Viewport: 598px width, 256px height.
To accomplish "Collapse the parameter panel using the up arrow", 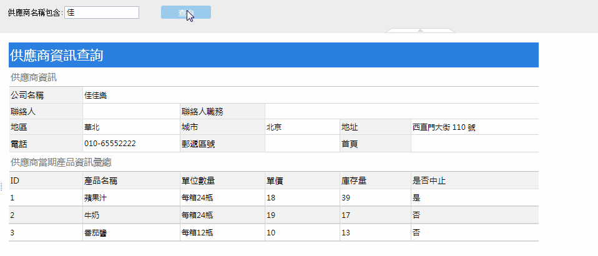I will [x=420, y=30].
